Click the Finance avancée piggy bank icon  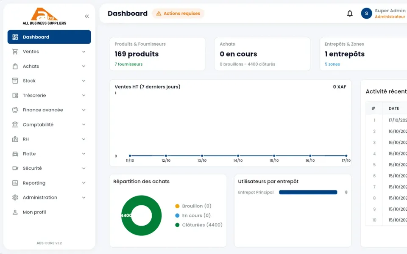[15, 110]
